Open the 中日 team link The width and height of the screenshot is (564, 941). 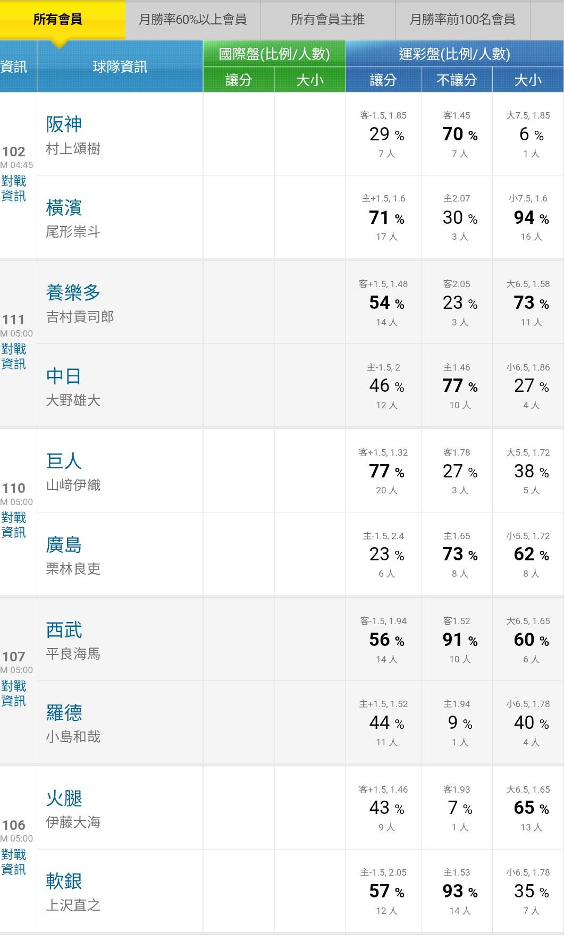coord(64,376)
